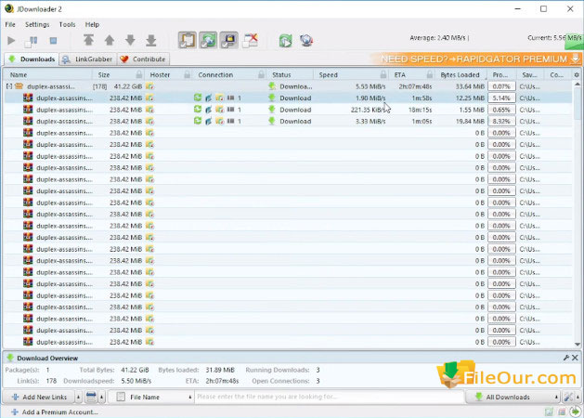Toggle the premium accounts button
The width and height of the screenshot is (584, 418).
(x=229, y=40)
